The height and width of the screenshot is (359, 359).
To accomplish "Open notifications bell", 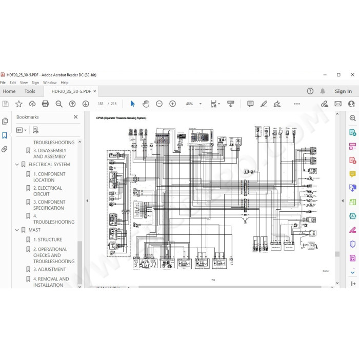I will click(323, 91).
